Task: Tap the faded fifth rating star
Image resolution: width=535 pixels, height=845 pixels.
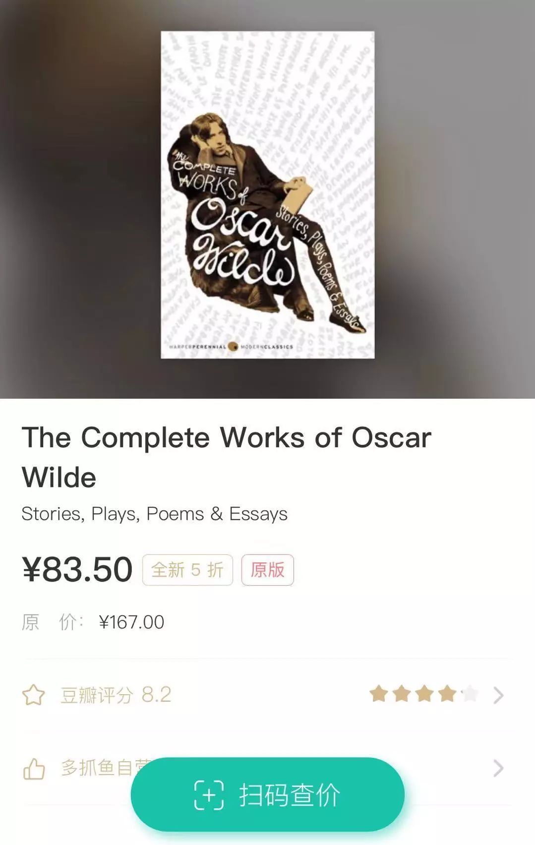Action: click(469, 694)
